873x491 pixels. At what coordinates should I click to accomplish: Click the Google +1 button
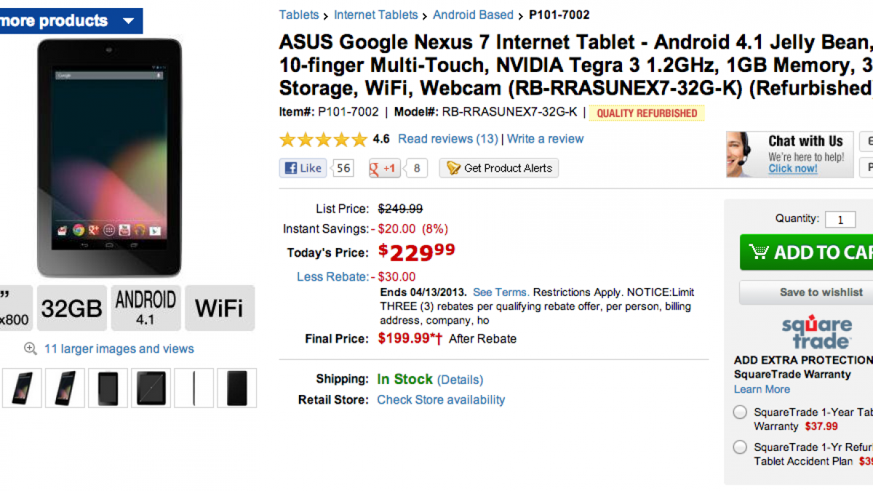click(384, 168)
